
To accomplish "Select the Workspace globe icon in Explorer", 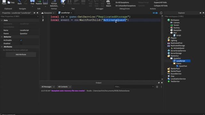I will click(169, 20).
